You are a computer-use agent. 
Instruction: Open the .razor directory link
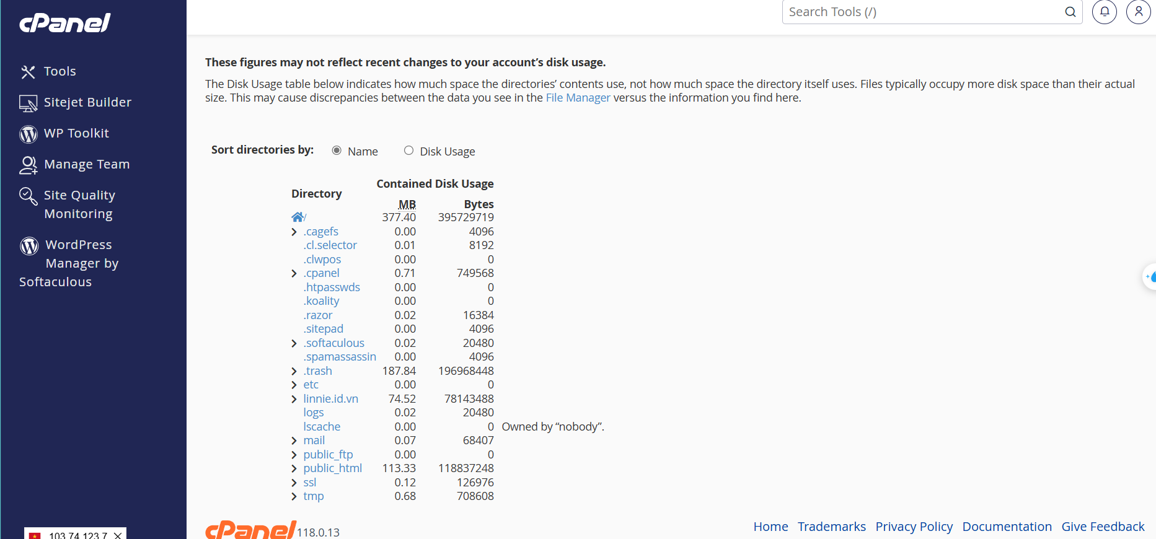317,315
